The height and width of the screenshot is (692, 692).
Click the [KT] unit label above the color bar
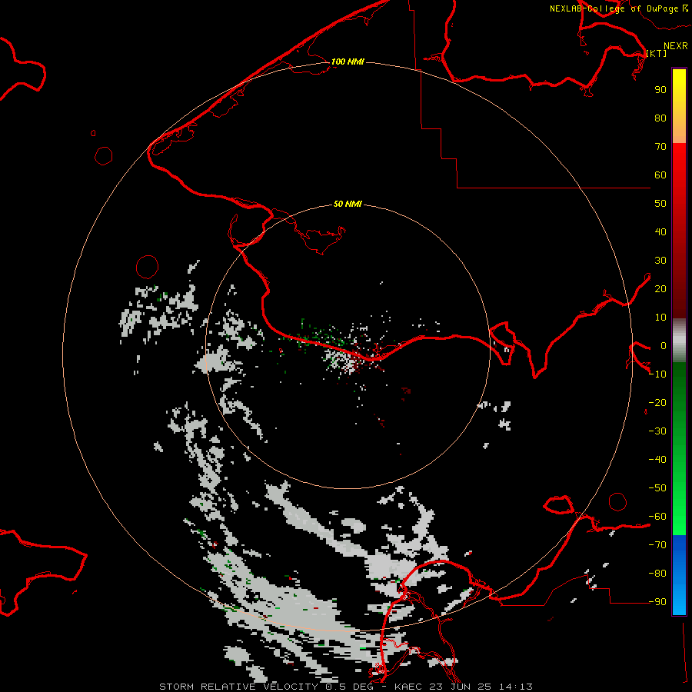coord(657,53)
